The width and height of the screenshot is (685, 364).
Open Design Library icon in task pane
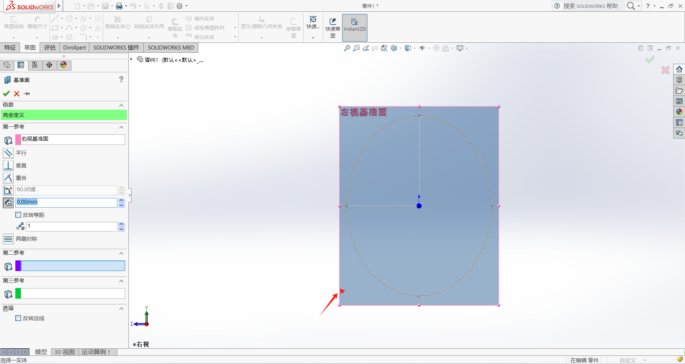coord(679,80)
